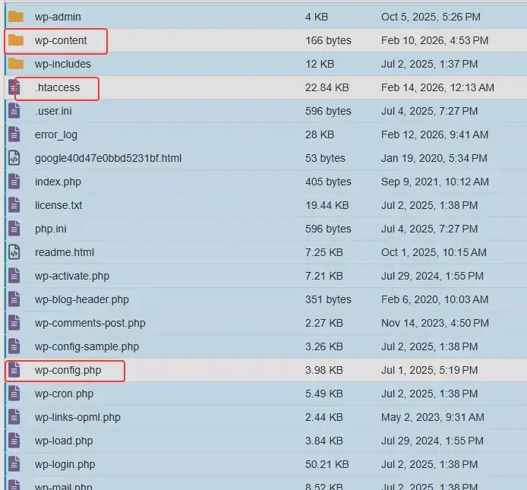The width and height of the screenshot is (527, 490).
Task: Click the wp-load.php file name
Action: click(x=64, y=441)
